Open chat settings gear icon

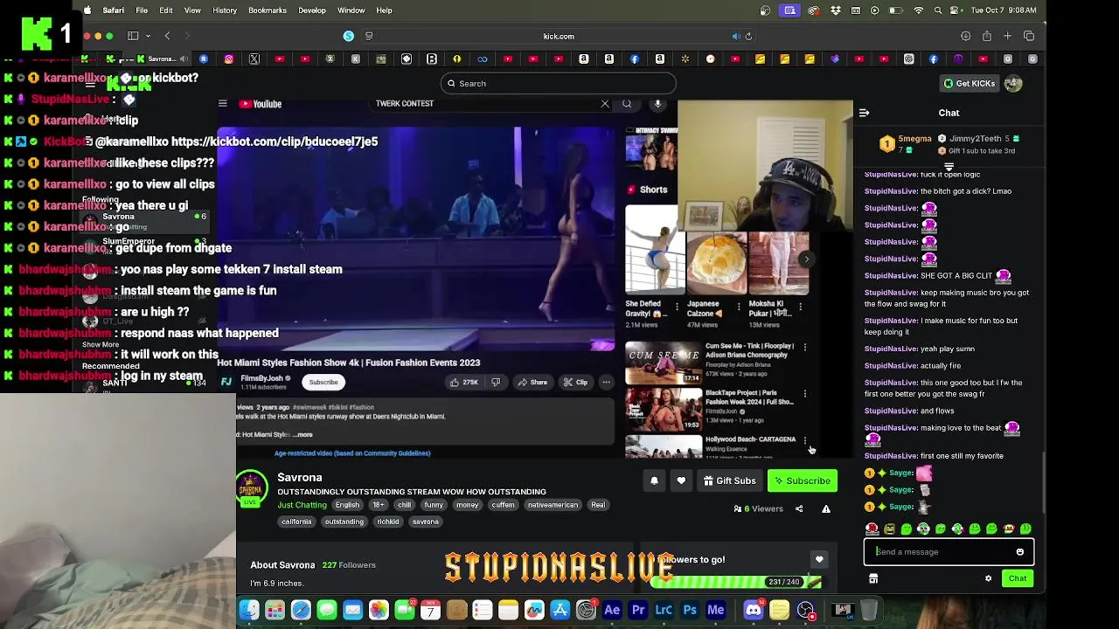pyautogui.click(x=989, y=578)
